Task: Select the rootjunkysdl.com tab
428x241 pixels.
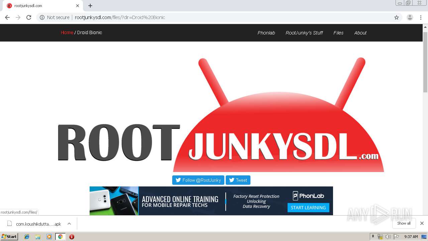Action: coord(43,6)
